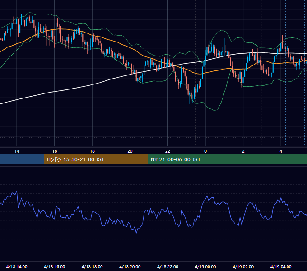Click the 4/19 04:00 time label
Viewport: 307px width, 271px height.
coord(281,266)
